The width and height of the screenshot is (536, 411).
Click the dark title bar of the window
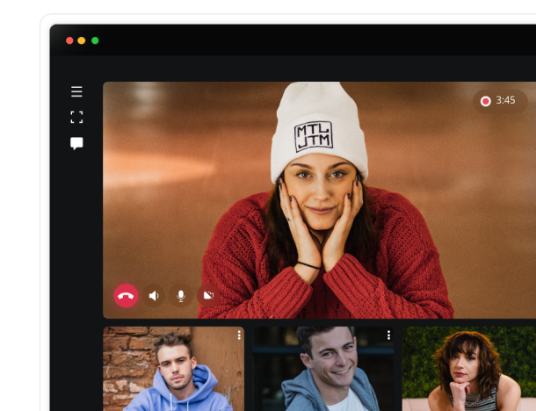308,40
